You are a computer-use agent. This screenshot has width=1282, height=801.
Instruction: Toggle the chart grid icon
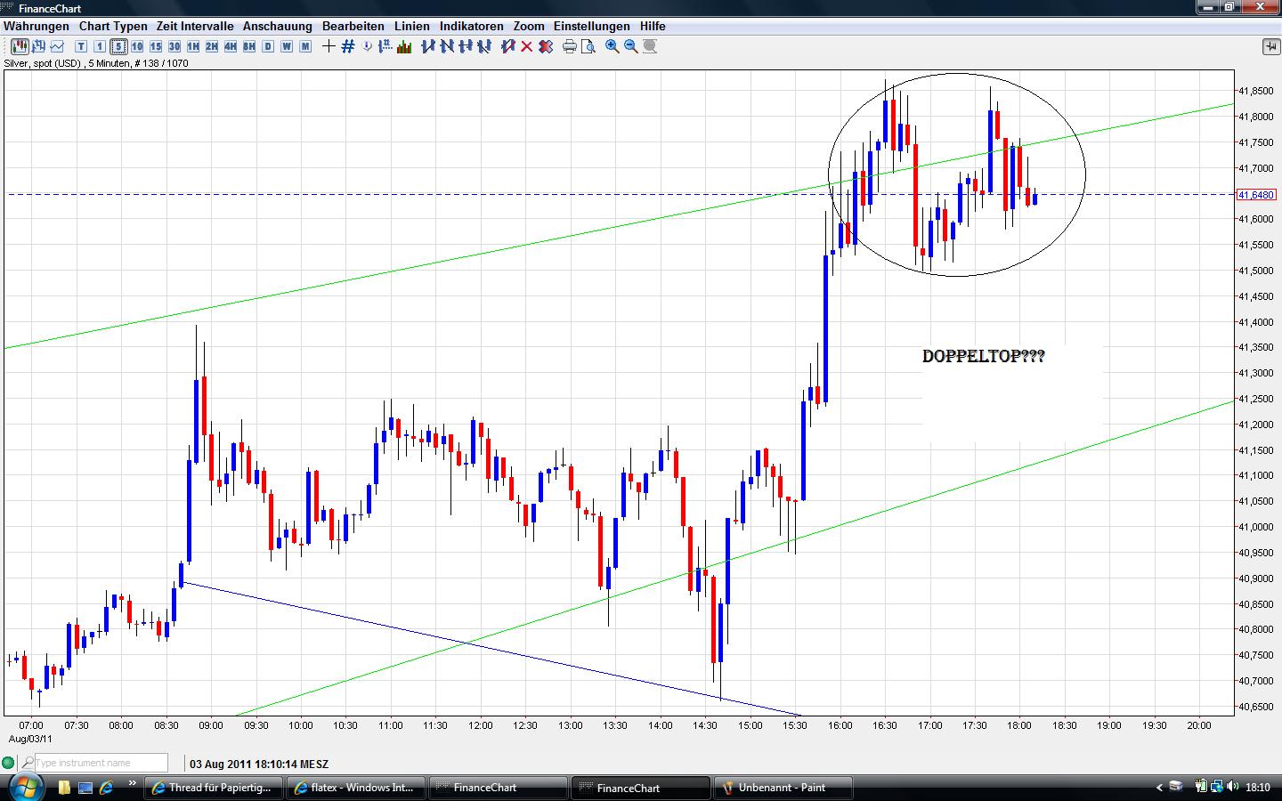pyautogui.click(x=348, y=46)
